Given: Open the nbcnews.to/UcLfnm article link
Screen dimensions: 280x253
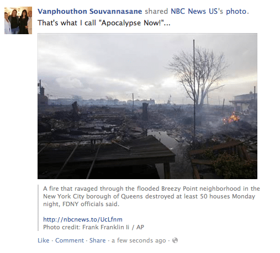Looking at the screenshot, I should click(x=83, y=219).
